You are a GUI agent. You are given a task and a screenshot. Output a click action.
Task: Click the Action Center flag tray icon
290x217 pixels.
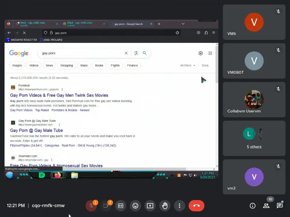[185, 175]
